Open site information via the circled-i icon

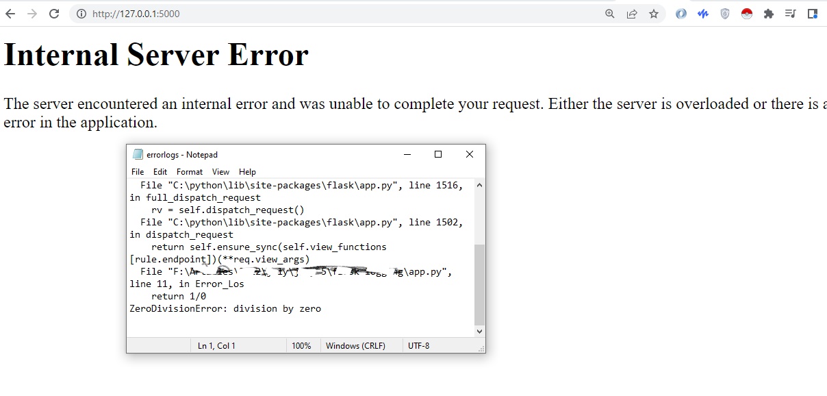click(x=81, y=13)
